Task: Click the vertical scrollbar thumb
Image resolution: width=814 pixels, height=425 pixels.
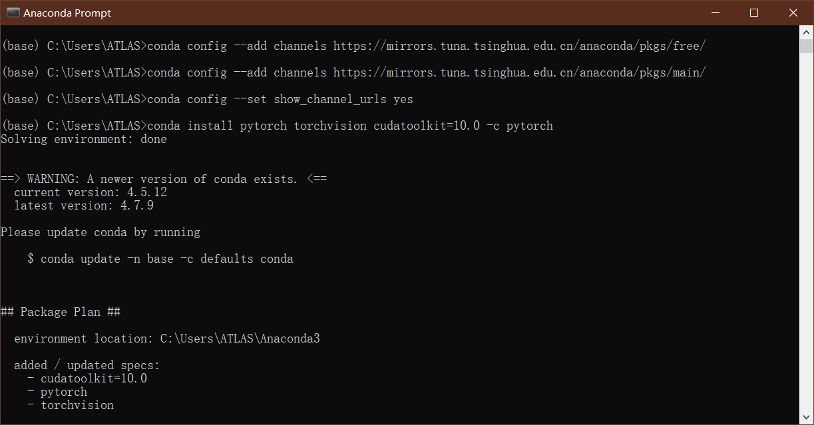Action: tap(807, 46)
